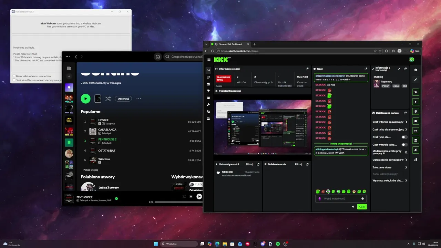The height and width of the screenshot is (248, 441).
Task: Click the lightning bolt icon in right rail
Action: point(416,102)
